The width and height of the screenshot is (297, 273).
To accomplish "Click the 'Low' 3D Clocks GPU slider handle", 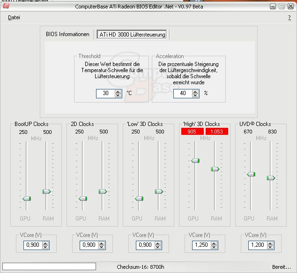I will 139,199.
